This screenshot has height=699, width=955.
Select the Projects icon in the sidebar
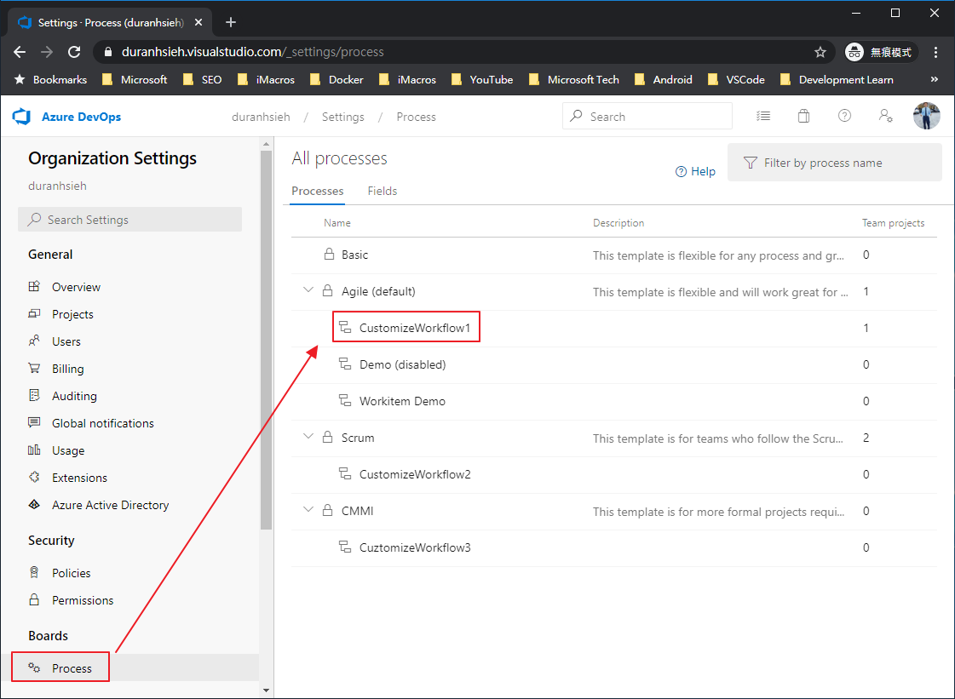[34, 314]
